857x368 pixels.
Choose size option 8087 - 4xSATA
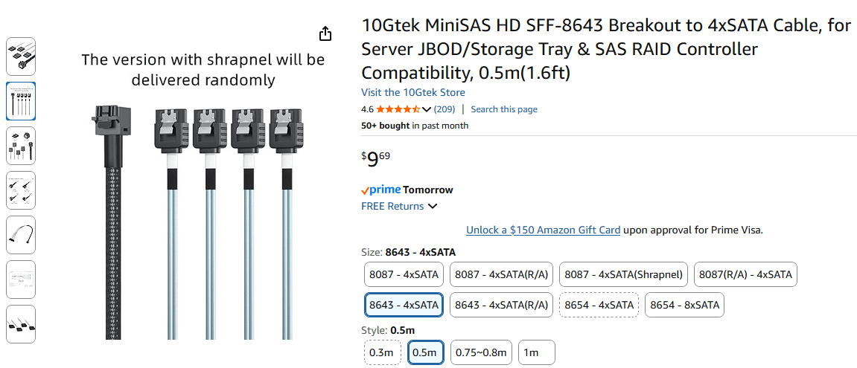coord(404,275)
